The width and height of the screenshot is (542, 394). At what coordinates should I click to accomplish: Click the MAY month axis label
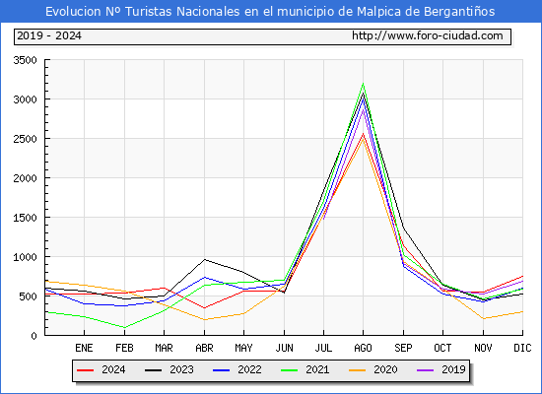click(243, 348)
